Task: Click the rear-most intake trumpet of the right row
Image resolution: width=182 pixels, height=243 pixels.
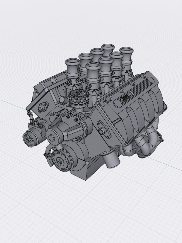Action: click(126, 51)
